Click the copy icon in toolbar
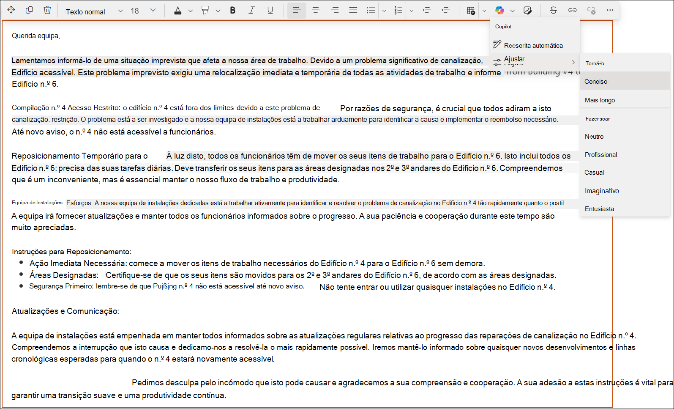Screen dimensions: 674x409 [x=29, y=10]
